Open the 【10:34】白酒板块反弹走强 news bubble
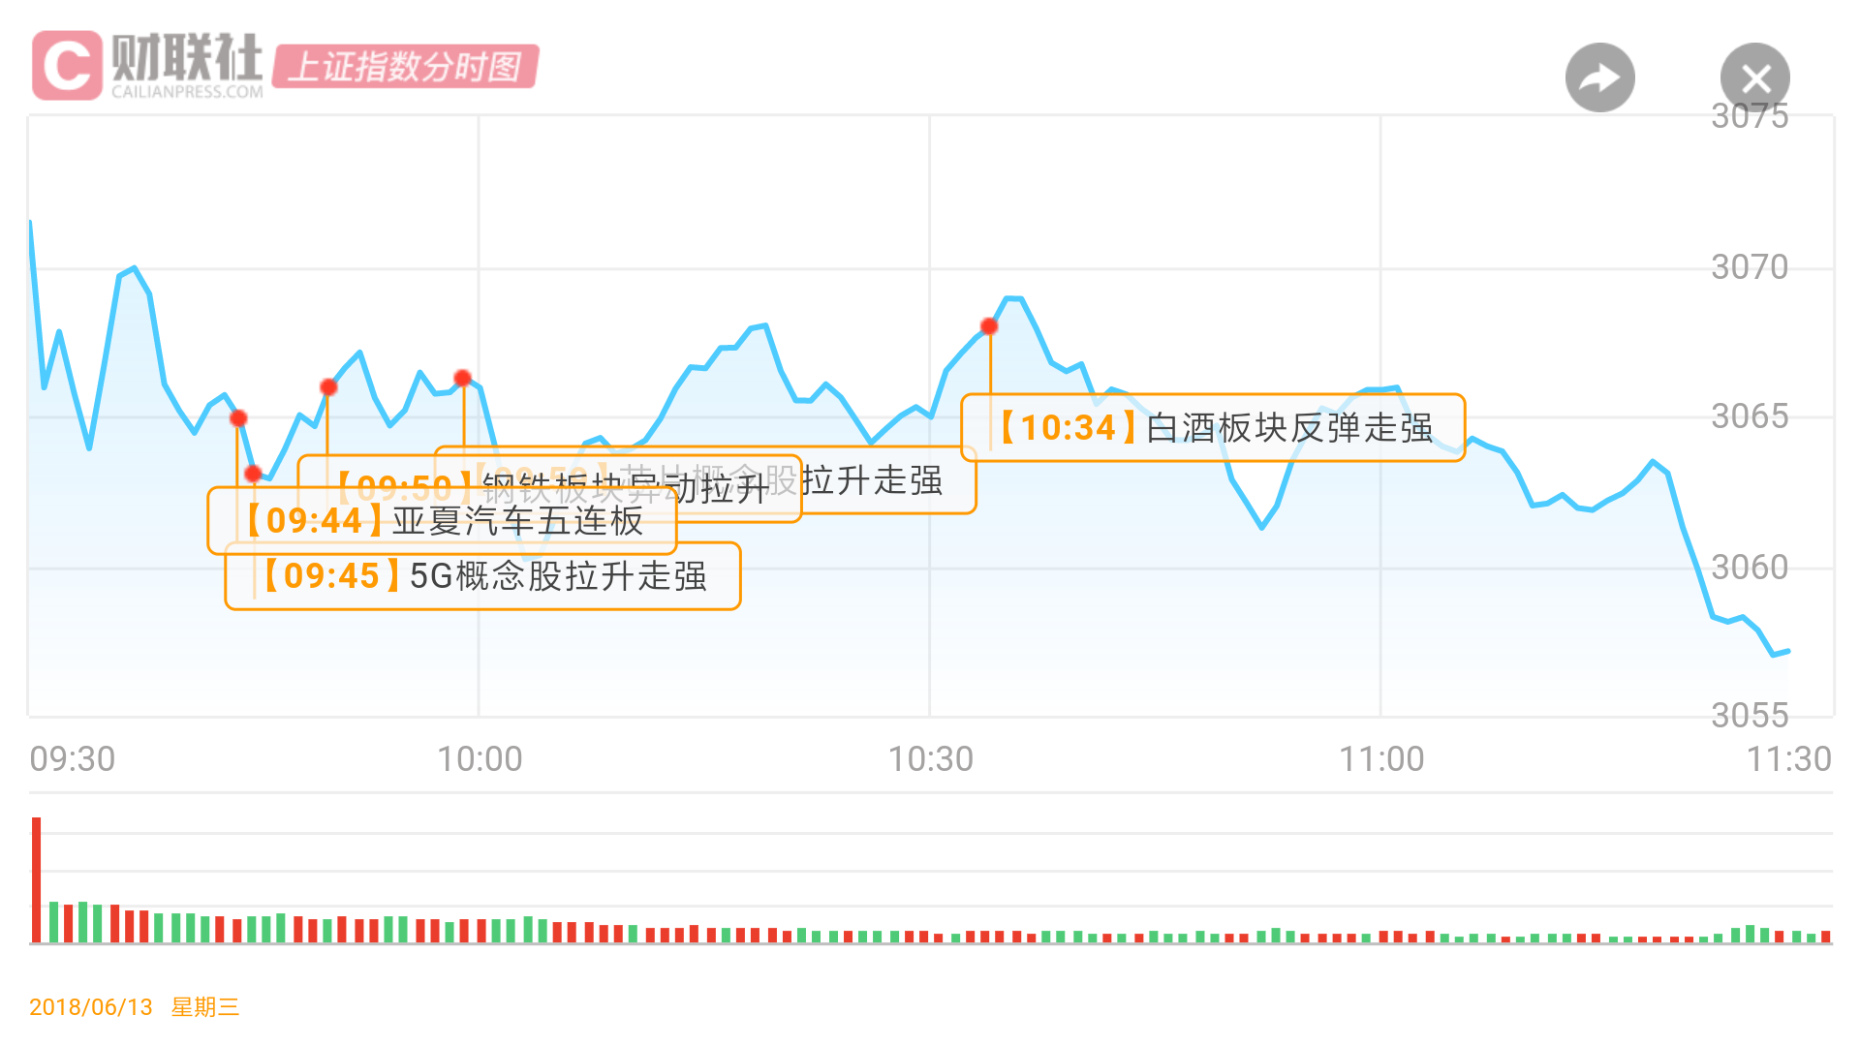The height and width of the screenshot is (1046, 1860). (x=1213, y=428)
